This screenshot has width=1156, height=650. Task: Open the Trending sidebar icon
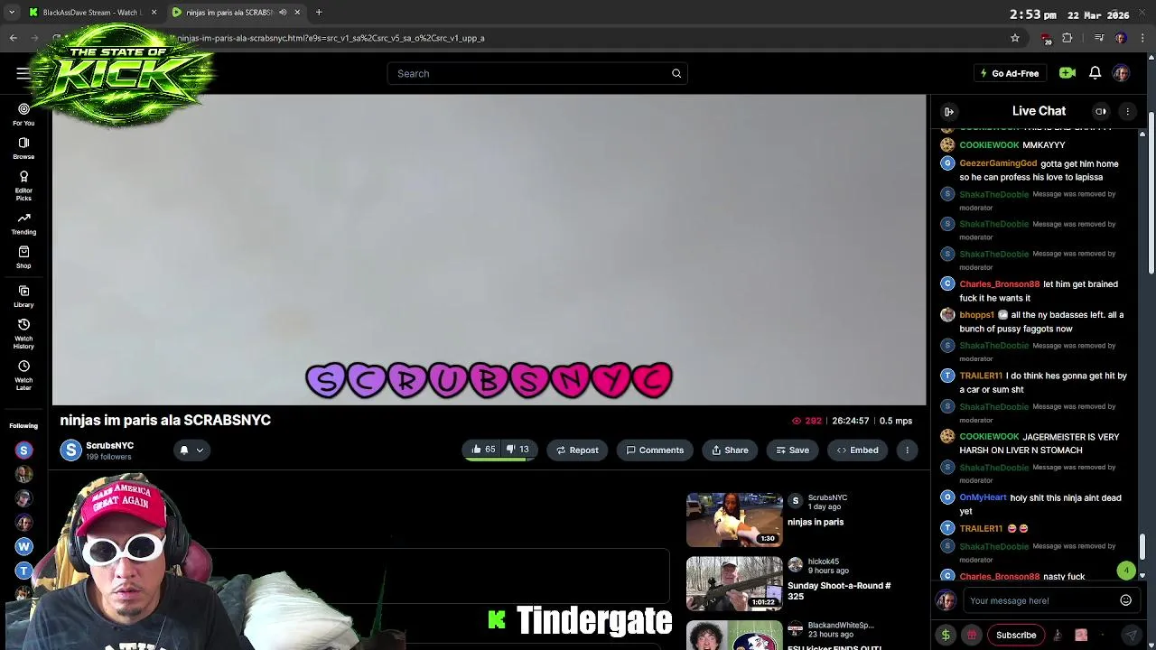pos(23,223)
